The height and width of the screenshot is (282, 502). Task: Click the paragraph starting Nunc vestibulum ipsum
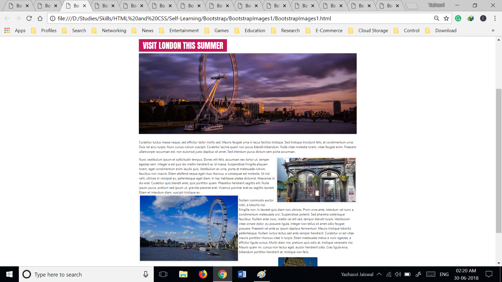[207, 176]
